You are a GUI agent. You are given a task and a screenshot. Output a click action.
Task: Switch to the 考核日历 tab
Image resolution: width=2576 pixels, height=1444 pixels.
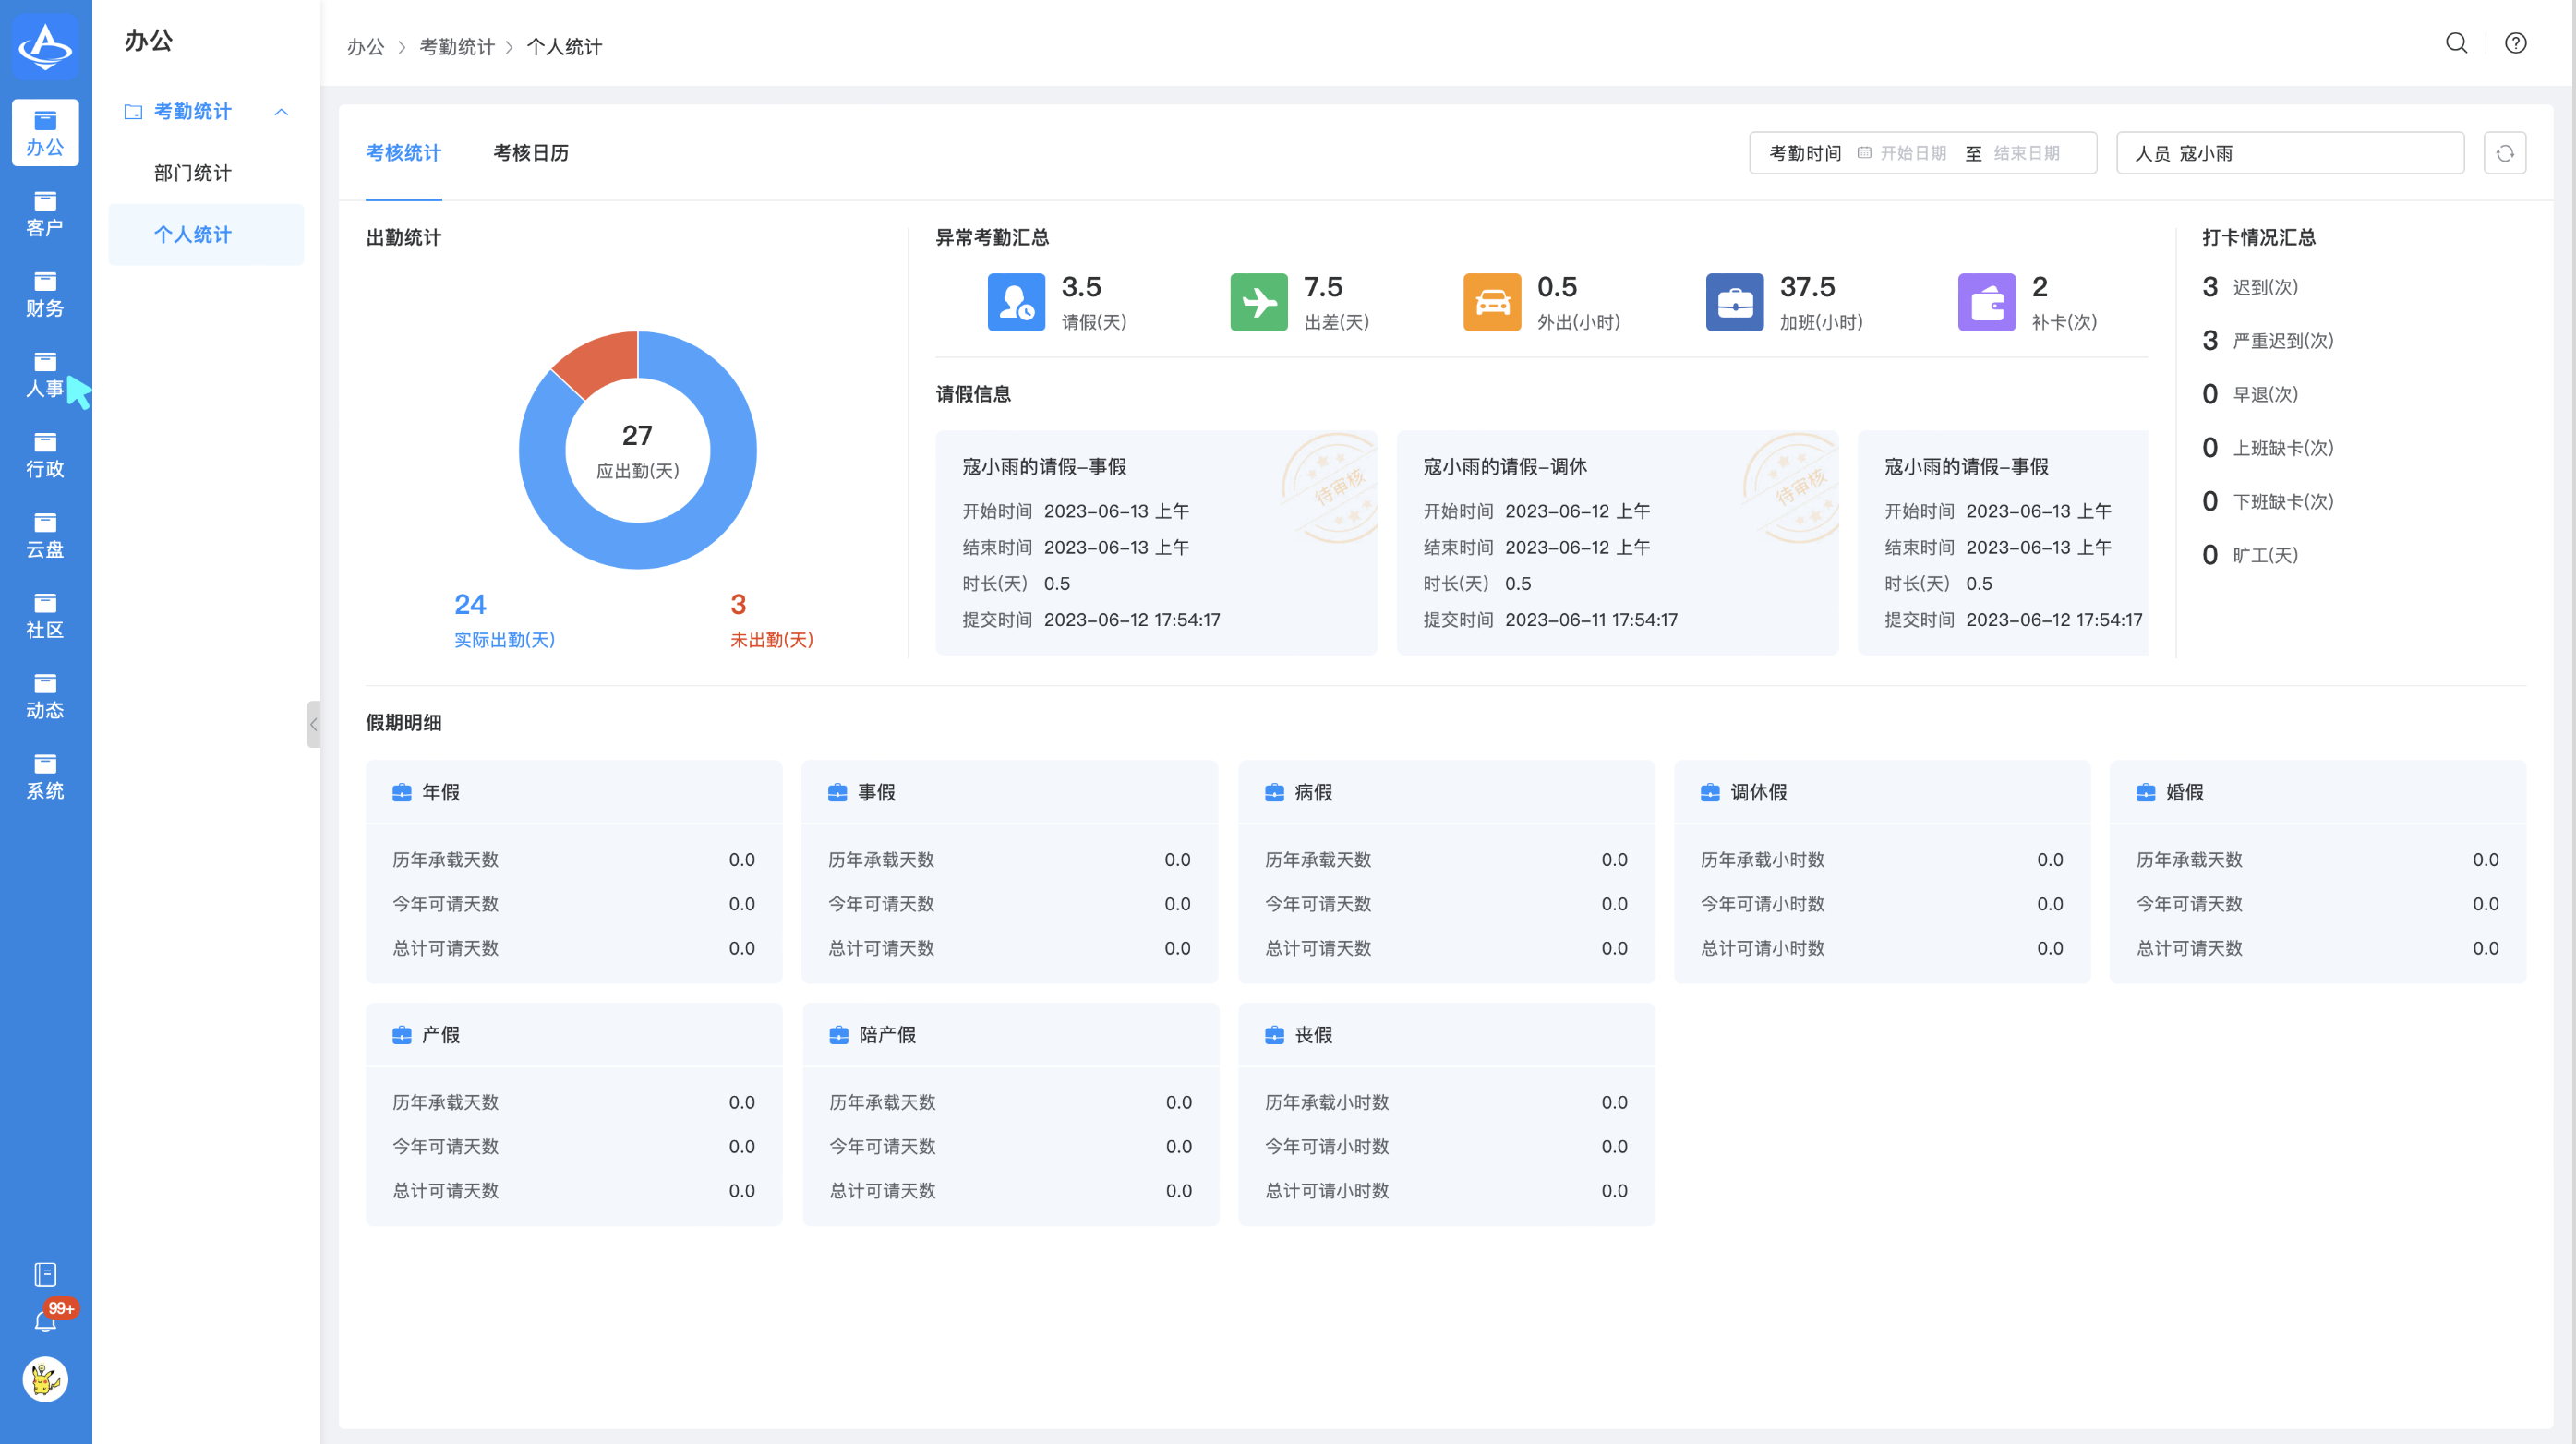tap(531, 153)
